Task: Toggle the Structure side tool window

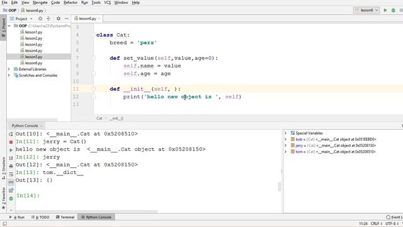Action: [3, 168]
